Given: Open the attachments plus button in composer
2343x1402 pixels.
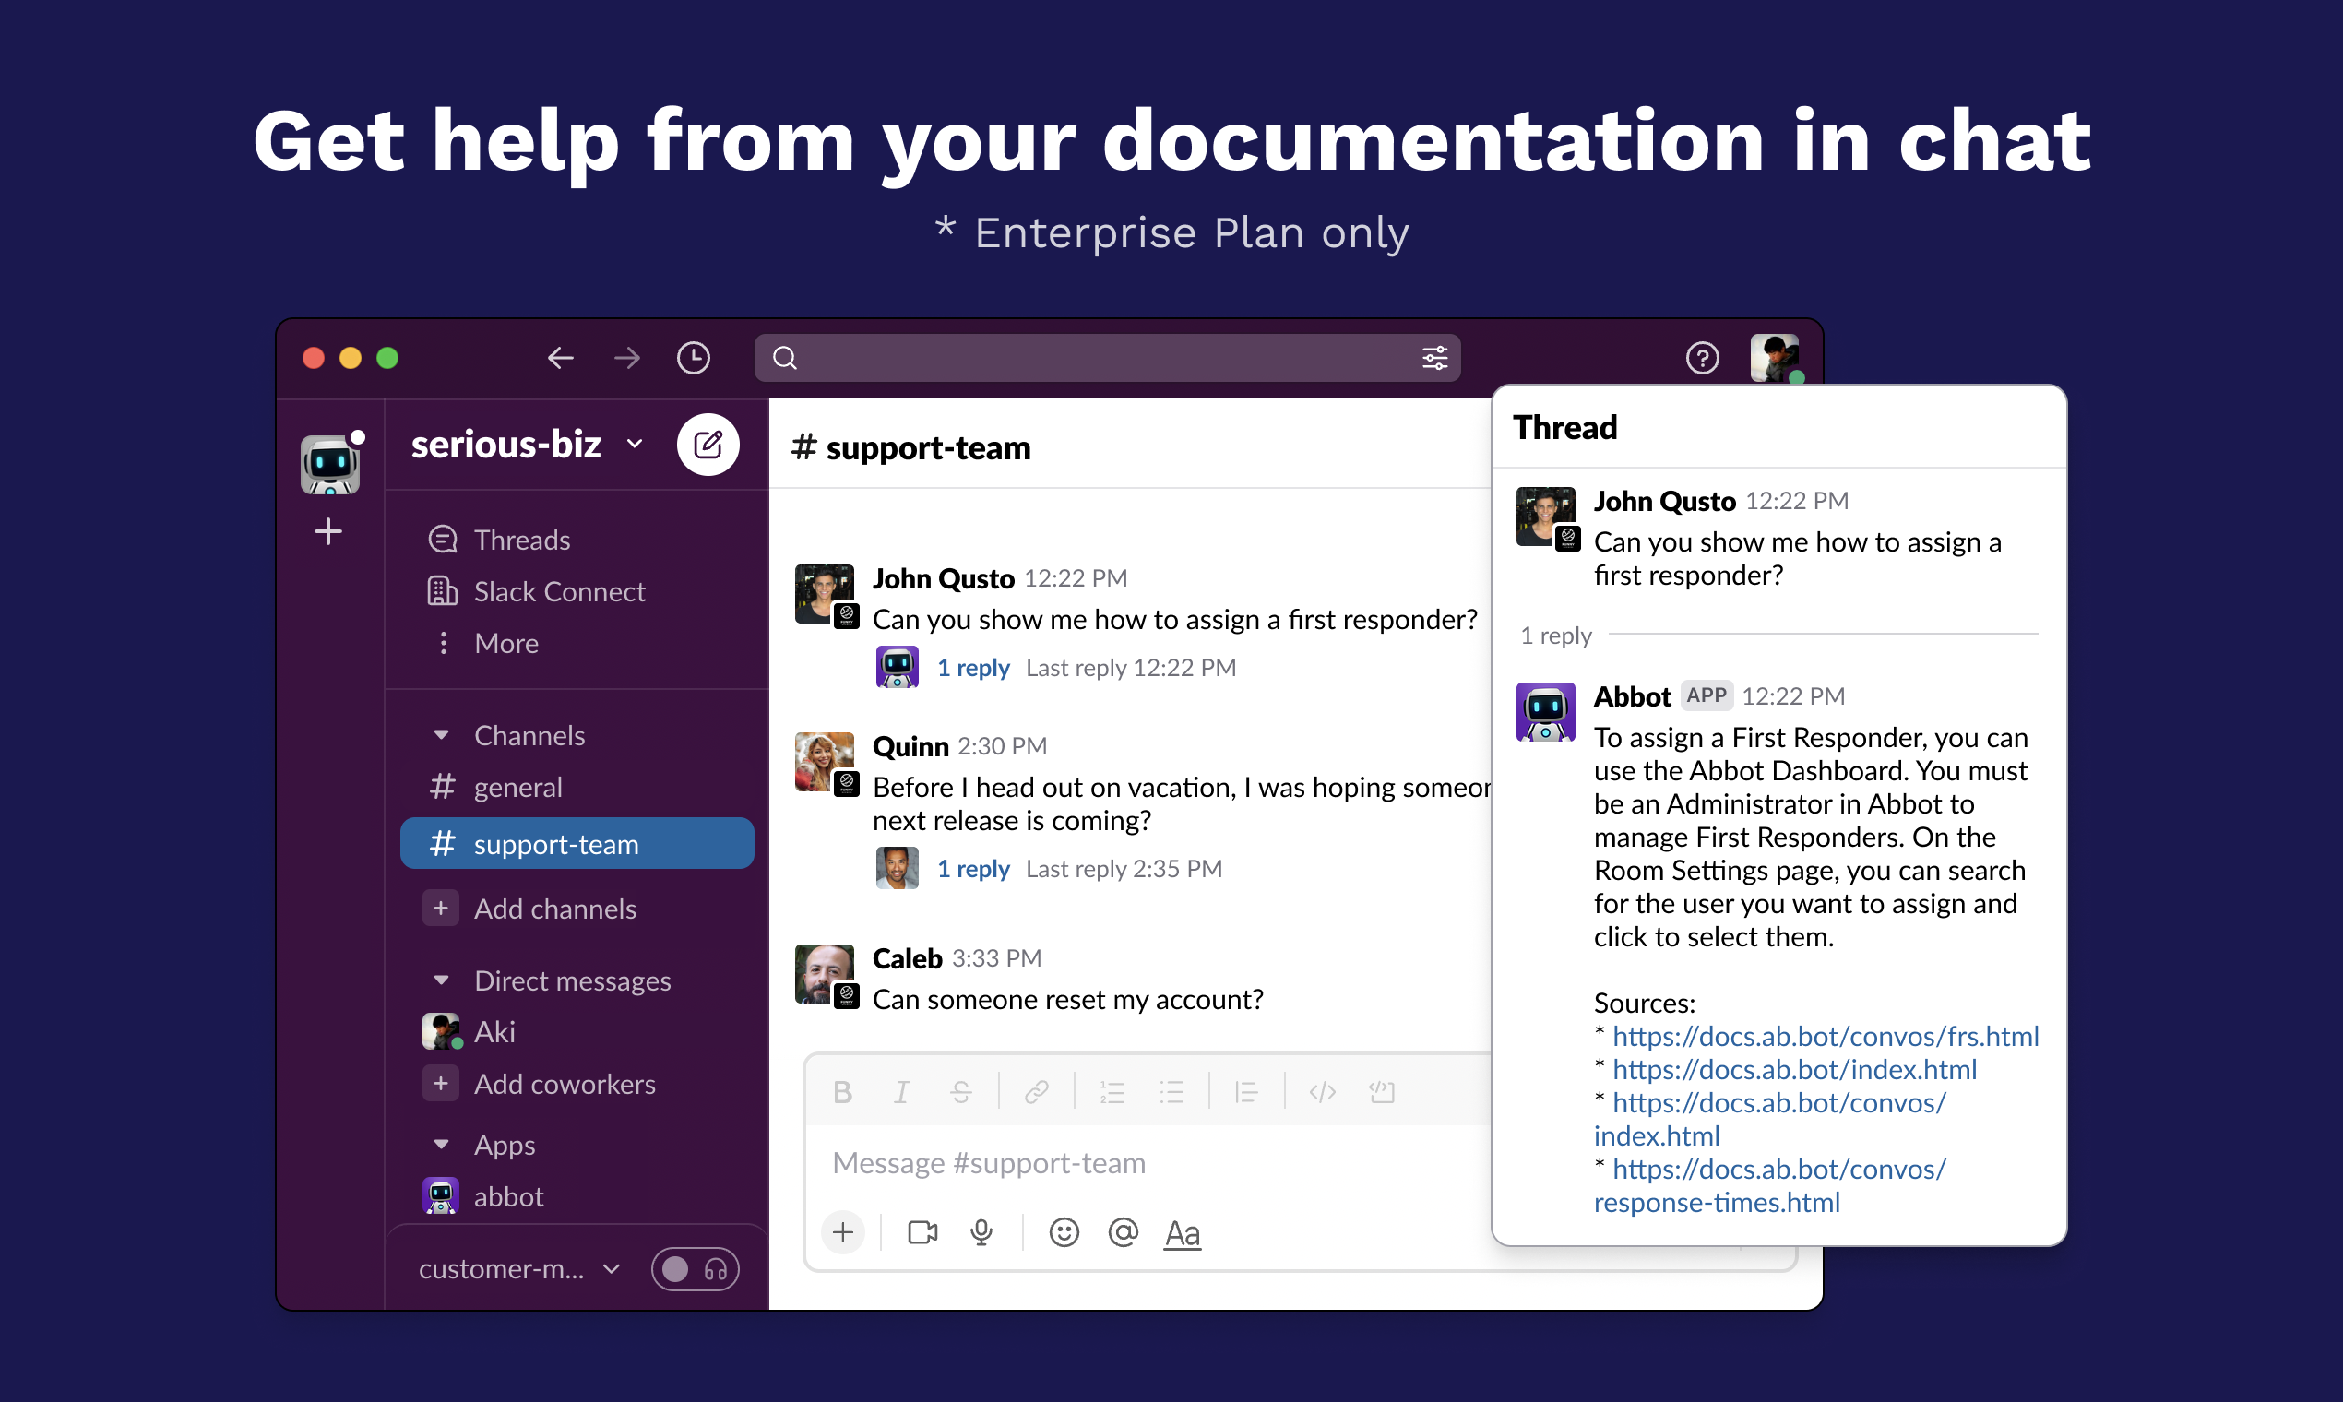Looking at the screenshot, I should pos(843,1232).
